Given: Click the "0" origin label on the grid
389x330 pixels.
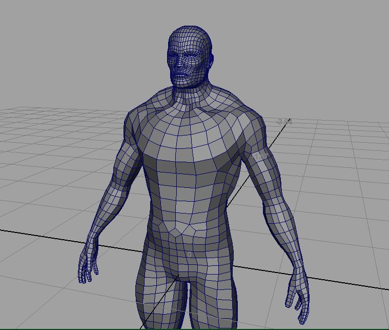Looking at the screenshot, I should pyautogui.click(x=190, y=255).
